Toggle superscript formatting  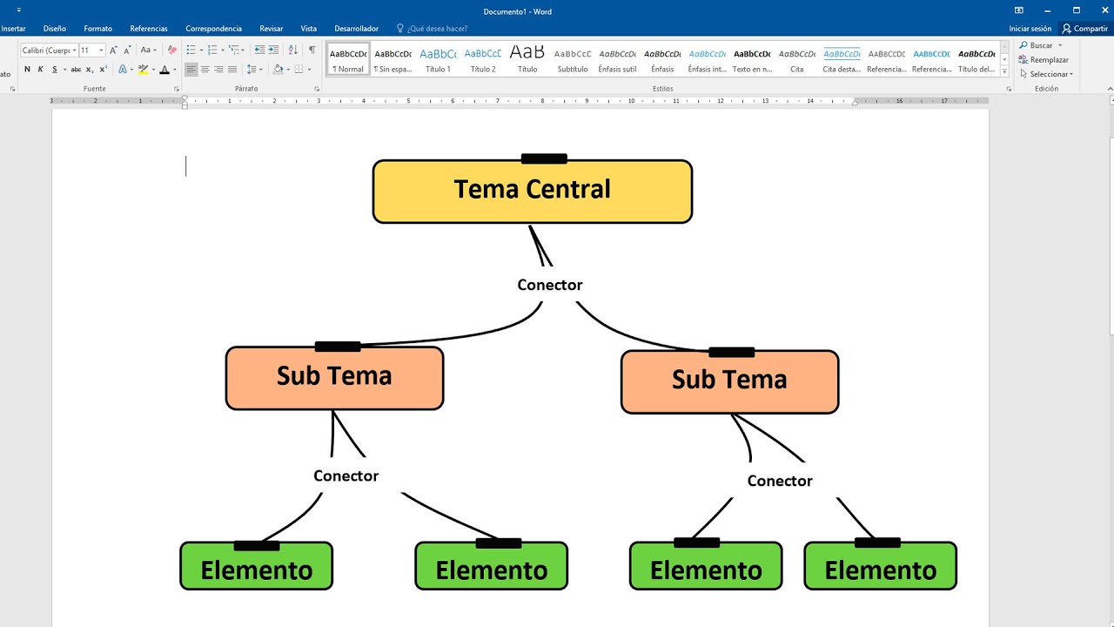click(103, 70)
